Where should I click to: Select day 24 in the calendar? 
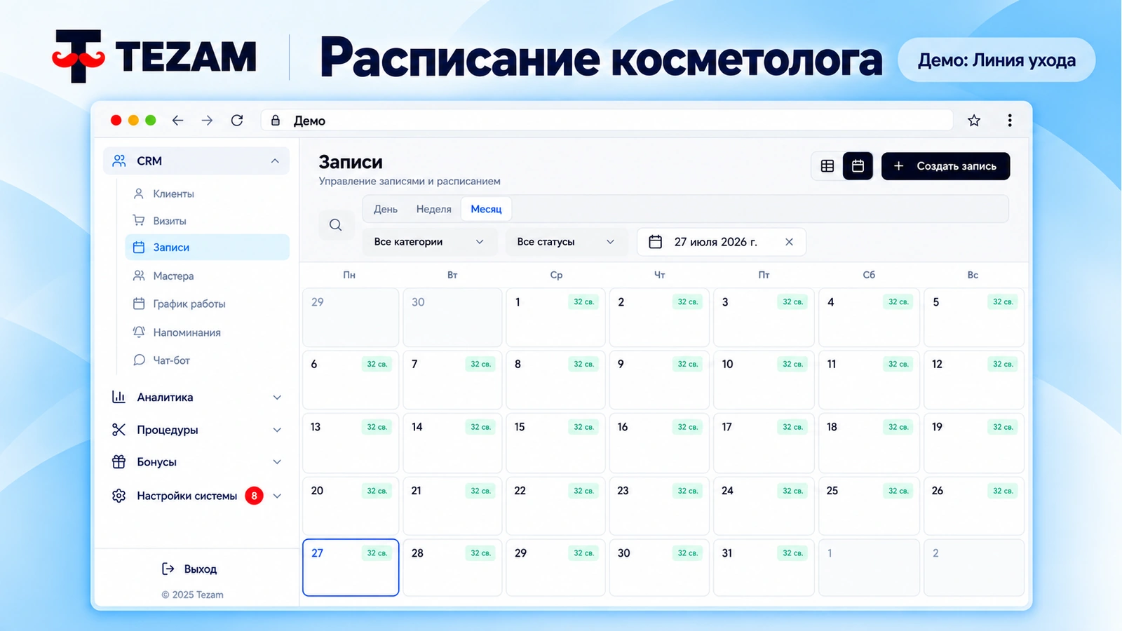[x=764, y=506]
